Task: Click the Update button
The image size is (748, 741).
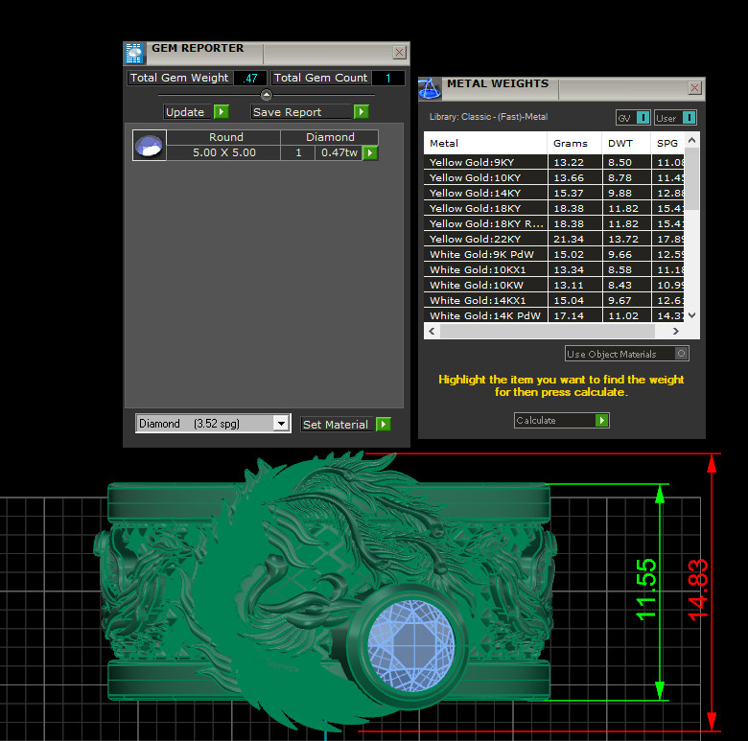Action: (x=185, y=112)
